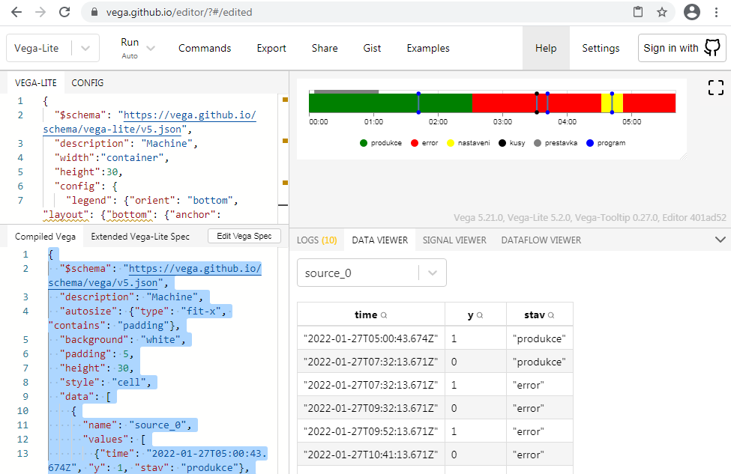The width and height of the screenshot is (731, 474).
Task: Click the browser address bar URL
Action: pyautogui.click(x=179, y=12)
